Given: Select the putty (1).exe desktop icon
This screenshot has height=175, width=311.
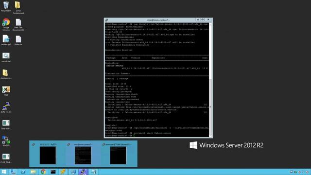Looking at the screenshot, I should pyautogui.click(x=6, y=108).
